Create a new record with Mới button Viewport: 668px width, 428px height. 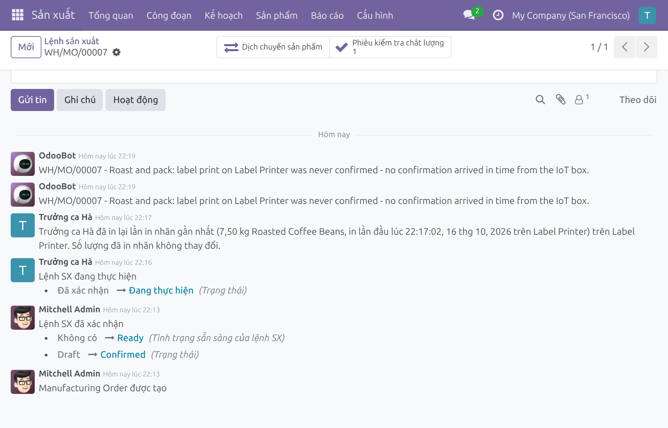pos(26,47)
